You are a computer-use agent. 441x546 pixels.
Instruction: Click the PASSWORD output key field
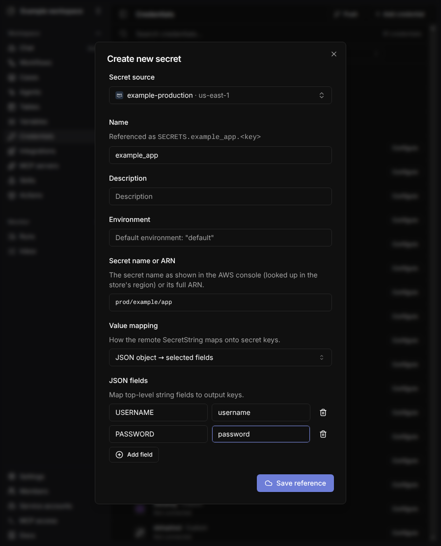coord(158,434)
